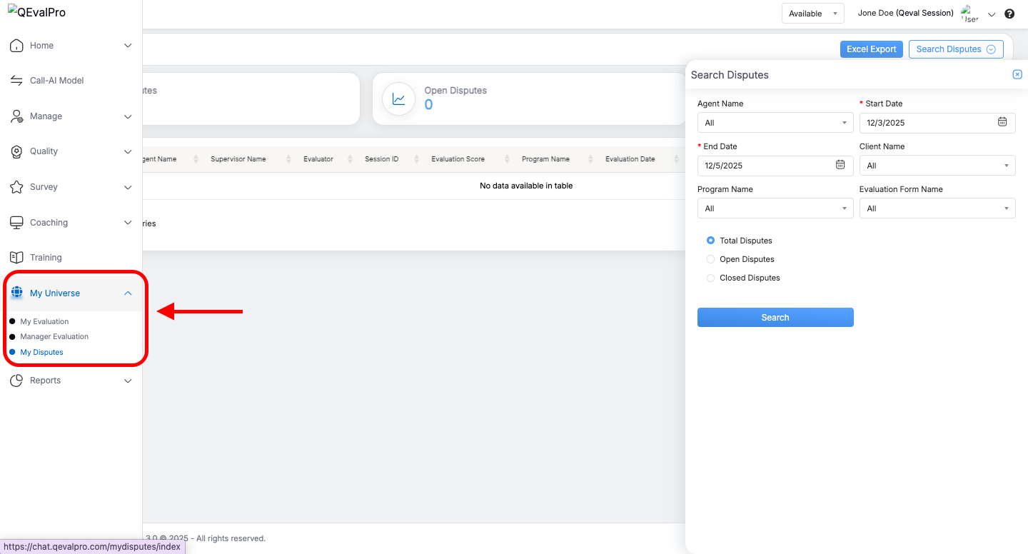Click the Excel Export button
Screen dimensions: 1028x554
pyautogui.click(x=871, y=49)
